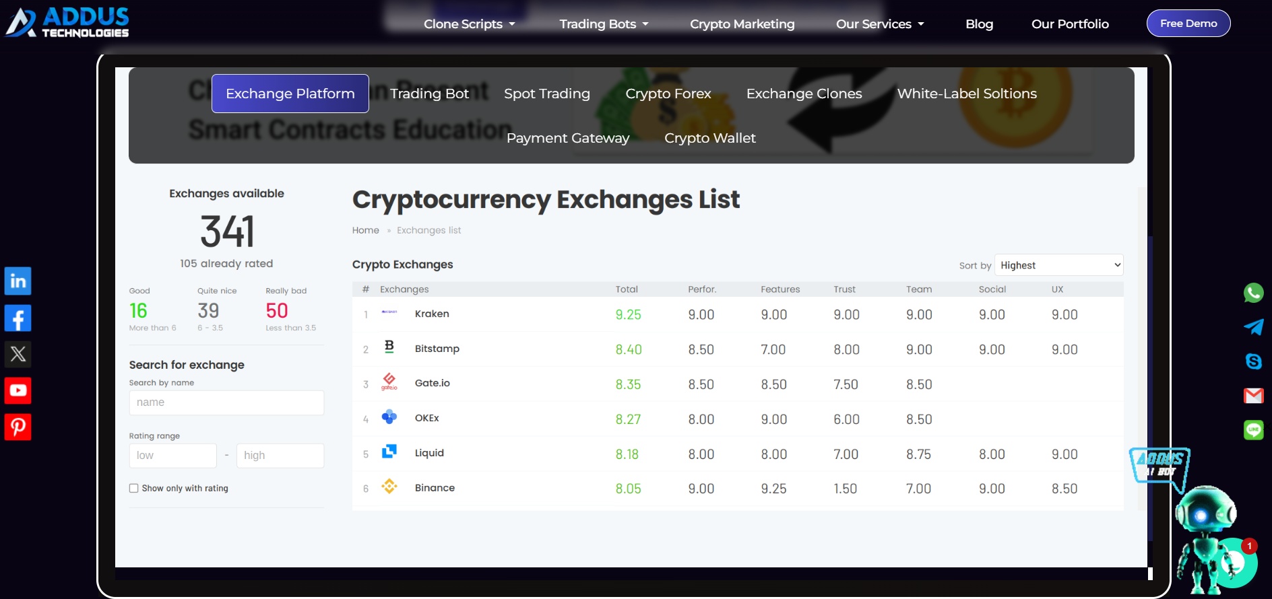Click the Exchanges list breadcrumb text
This screenshot has height=599, width=1272.
[429, 230]
